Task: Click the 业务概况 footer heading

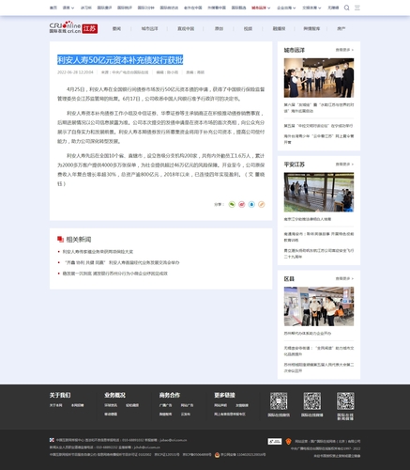Action: coord(115,395)
